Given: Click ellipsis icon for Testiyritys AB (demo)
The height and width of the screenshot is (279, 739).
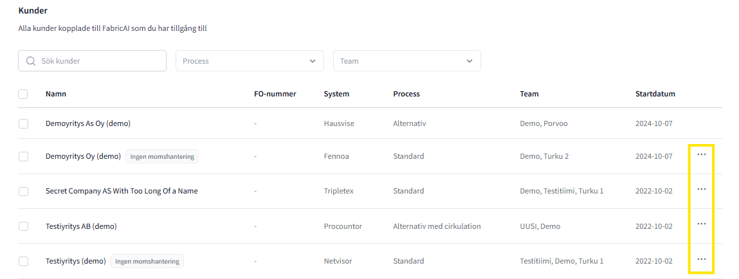Looking at the screenshot, I should click(701, 224).
